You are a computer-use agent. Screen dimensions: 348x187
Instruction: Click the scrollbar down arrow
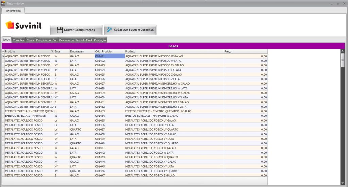pos(343,183)
